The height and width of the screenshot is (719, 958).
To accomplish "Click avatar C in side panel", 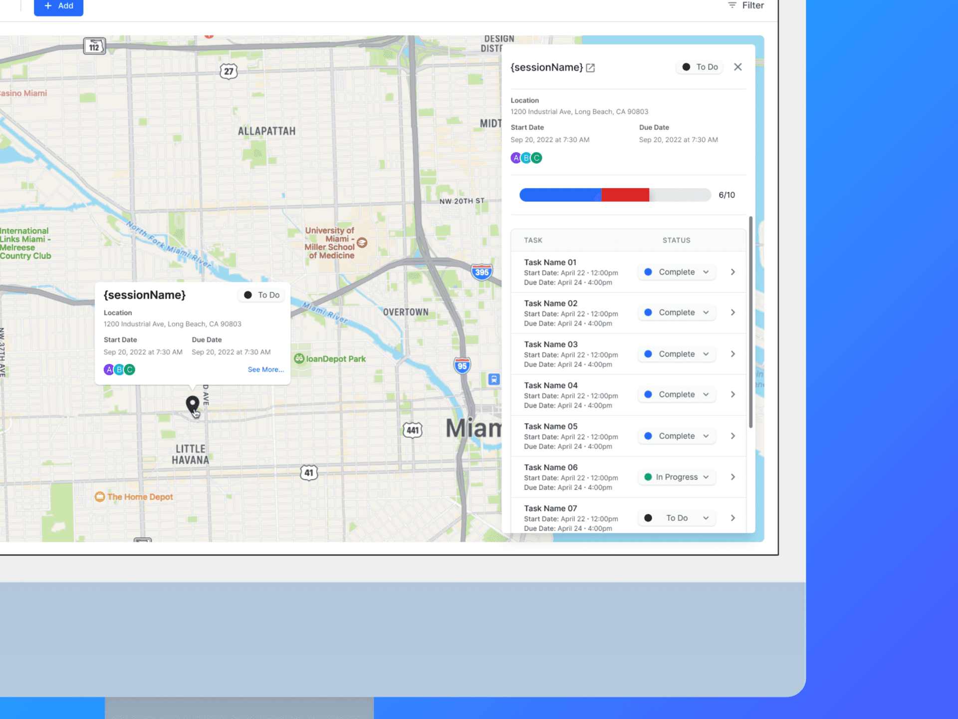I will click(x=536, y=158).
